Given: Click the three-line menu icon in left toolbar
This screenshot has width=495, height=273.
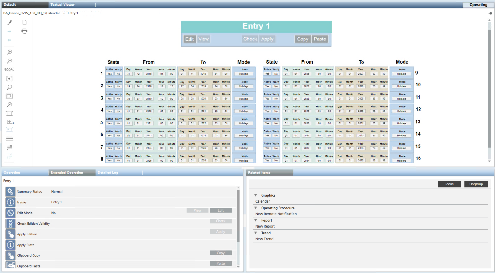Looking at the screenshot, I should point(9,139).
